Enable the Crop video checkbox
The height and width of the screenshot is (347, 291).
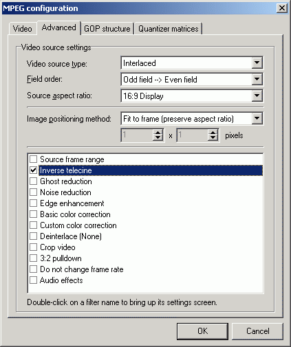[34, 247]
